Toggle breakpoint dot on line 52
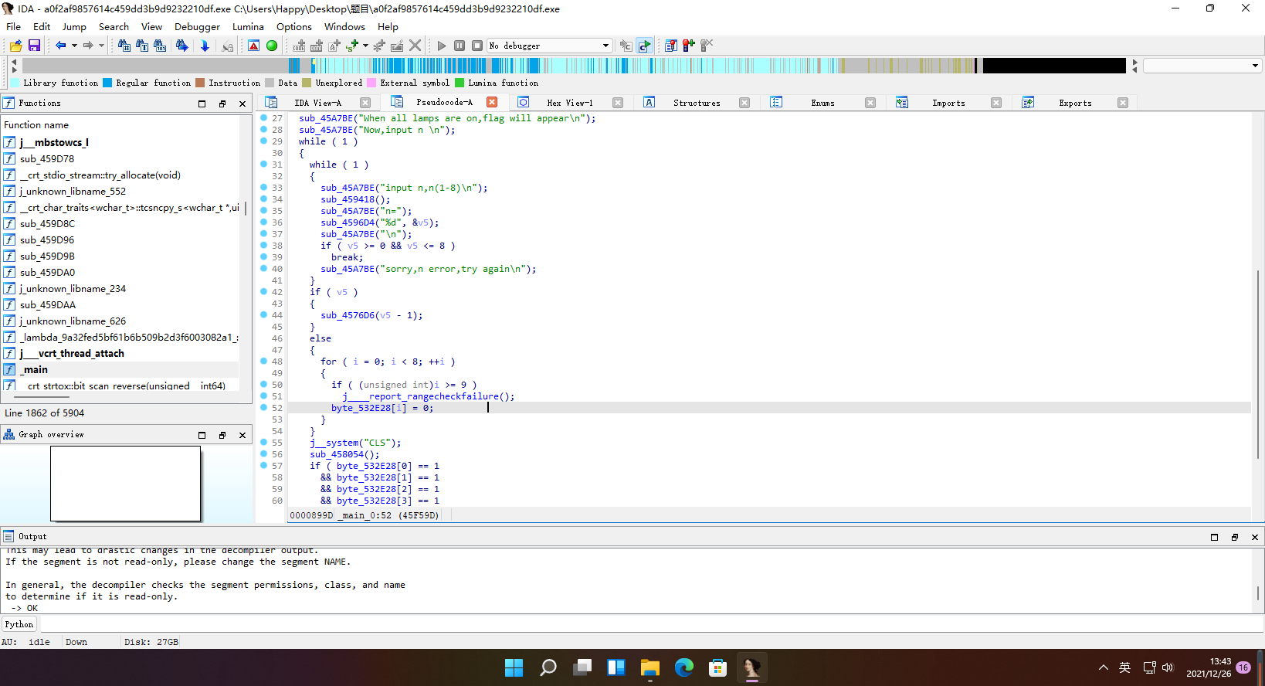The height and width of the screenshot is (686, 1265). tap(263, 407)
